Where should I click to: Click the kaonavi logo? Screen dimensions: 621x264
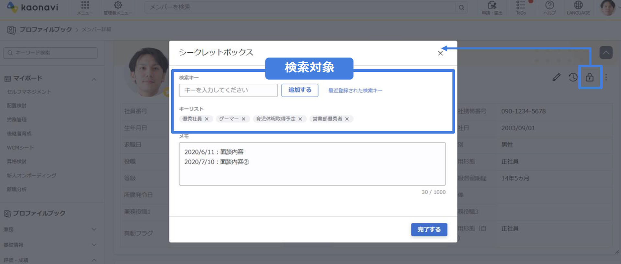point(32,7)
